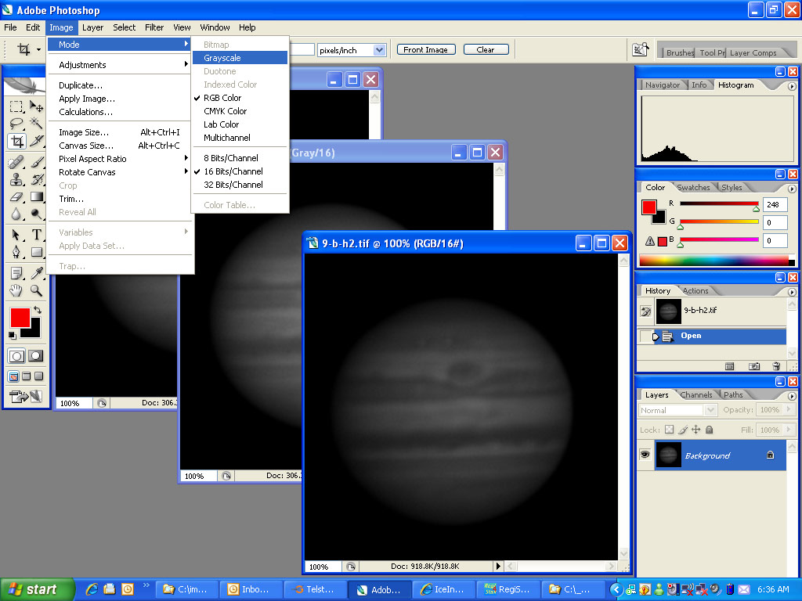Select the Gradient tool
Viewport: 802px width, 601px height.
click(x=36, y=196)
